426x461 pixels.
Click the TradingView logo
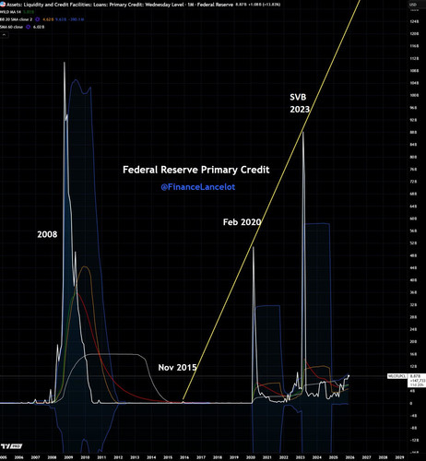[x=11, y=446]
